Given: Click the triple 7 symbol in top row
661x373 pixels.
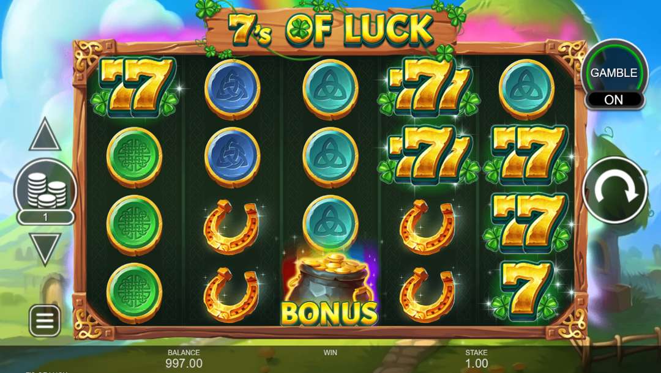Looking at the screenshot, I should [x=428, y=87].
